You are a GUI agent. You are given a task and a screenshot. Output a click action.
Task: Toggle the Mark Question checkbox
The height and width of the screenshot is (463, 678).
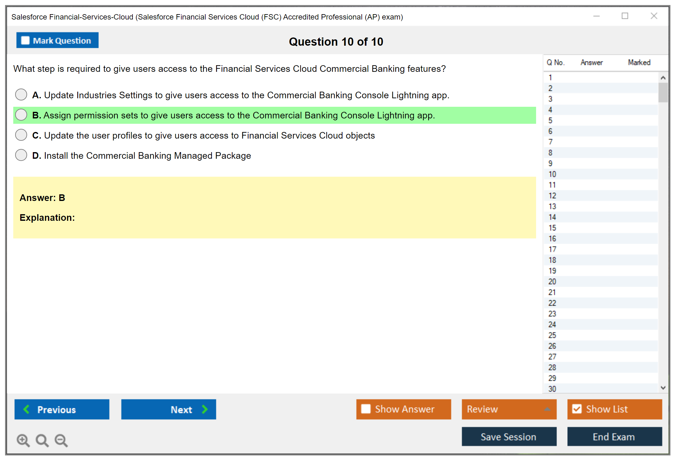[25, 41]
